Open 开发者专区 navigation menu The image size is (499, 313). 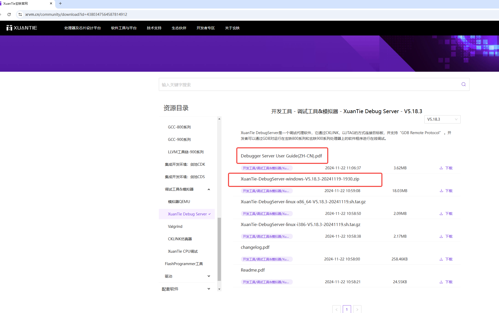[205, 28]
